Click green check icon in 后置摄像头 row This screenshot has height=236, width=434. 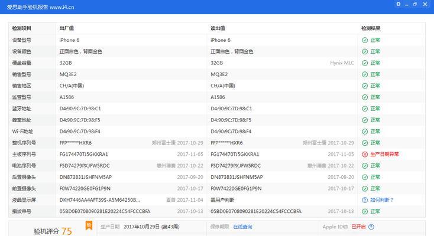point(365,177)
